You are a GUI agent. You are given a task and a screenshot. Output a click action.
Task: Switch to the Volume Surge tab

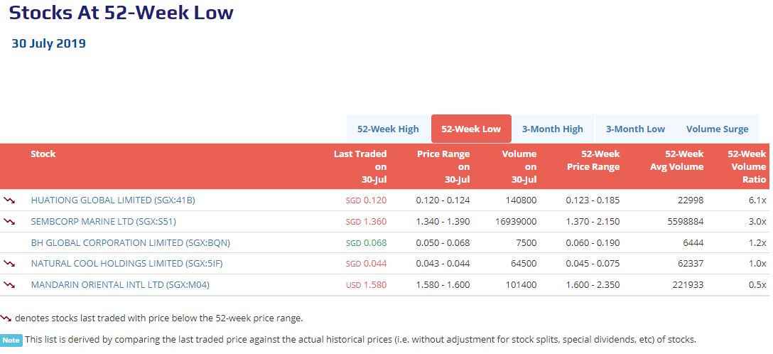coord(718,129)
